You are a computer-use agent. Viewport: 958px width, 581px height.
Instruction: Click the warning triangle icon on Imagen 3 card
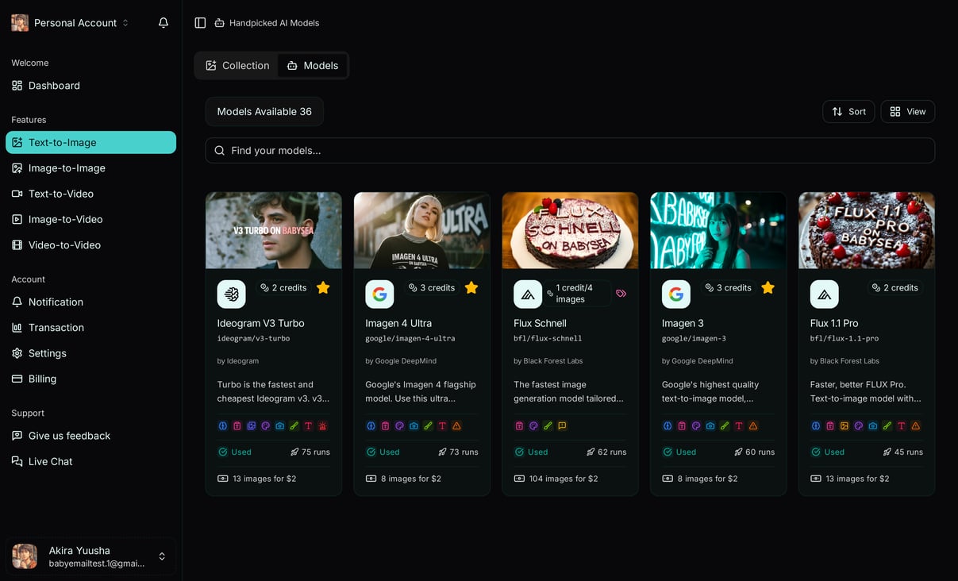pyautogui.click(x=753, y=426)
